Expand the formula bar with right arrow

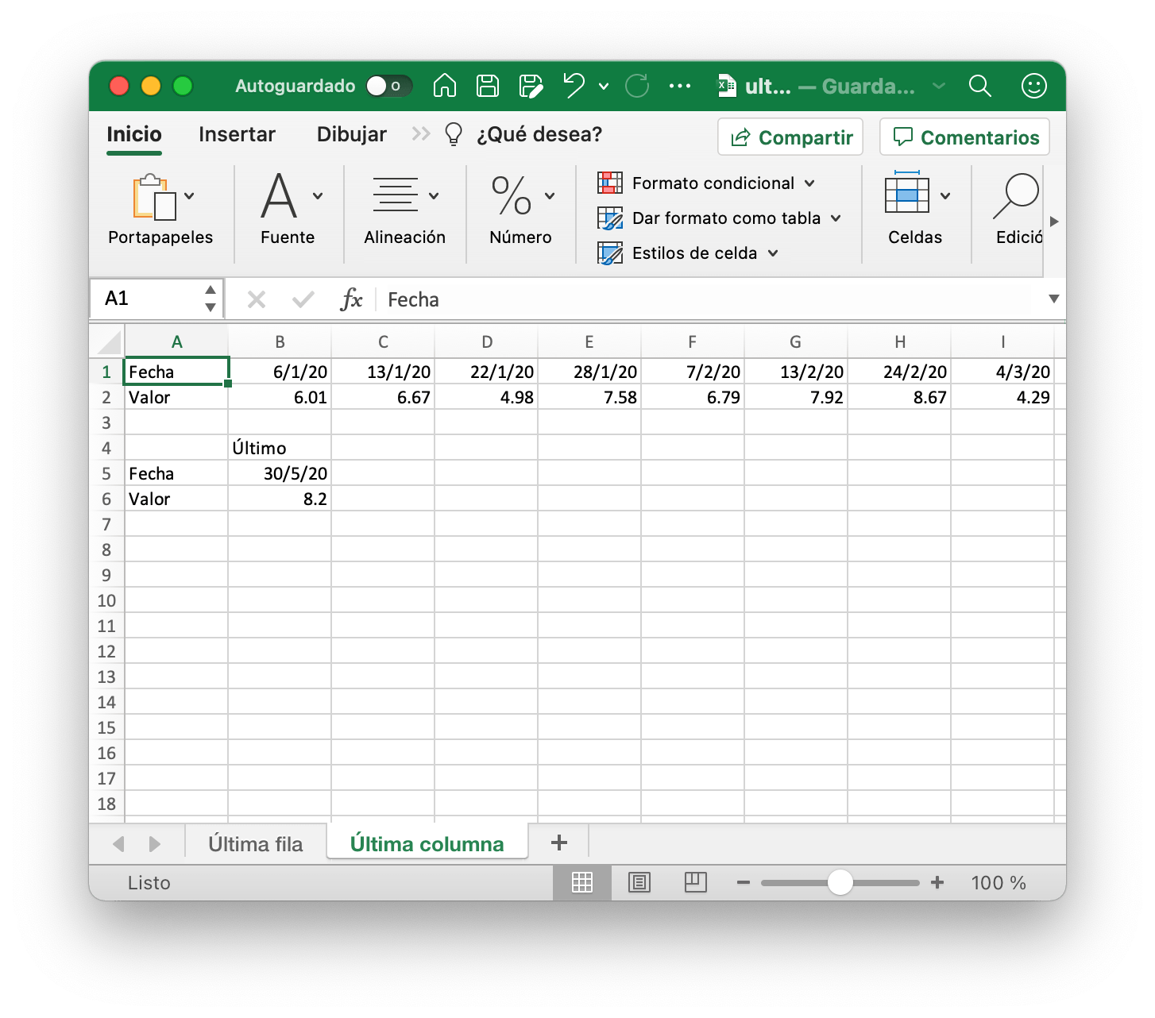coord(1054,299)
